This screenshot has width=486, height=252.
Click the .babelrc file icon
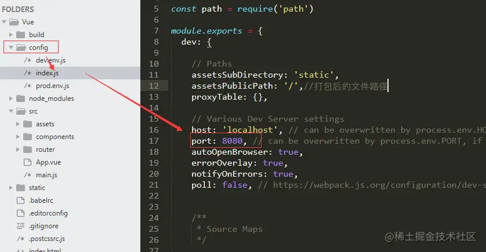click(x=20, y=200)
